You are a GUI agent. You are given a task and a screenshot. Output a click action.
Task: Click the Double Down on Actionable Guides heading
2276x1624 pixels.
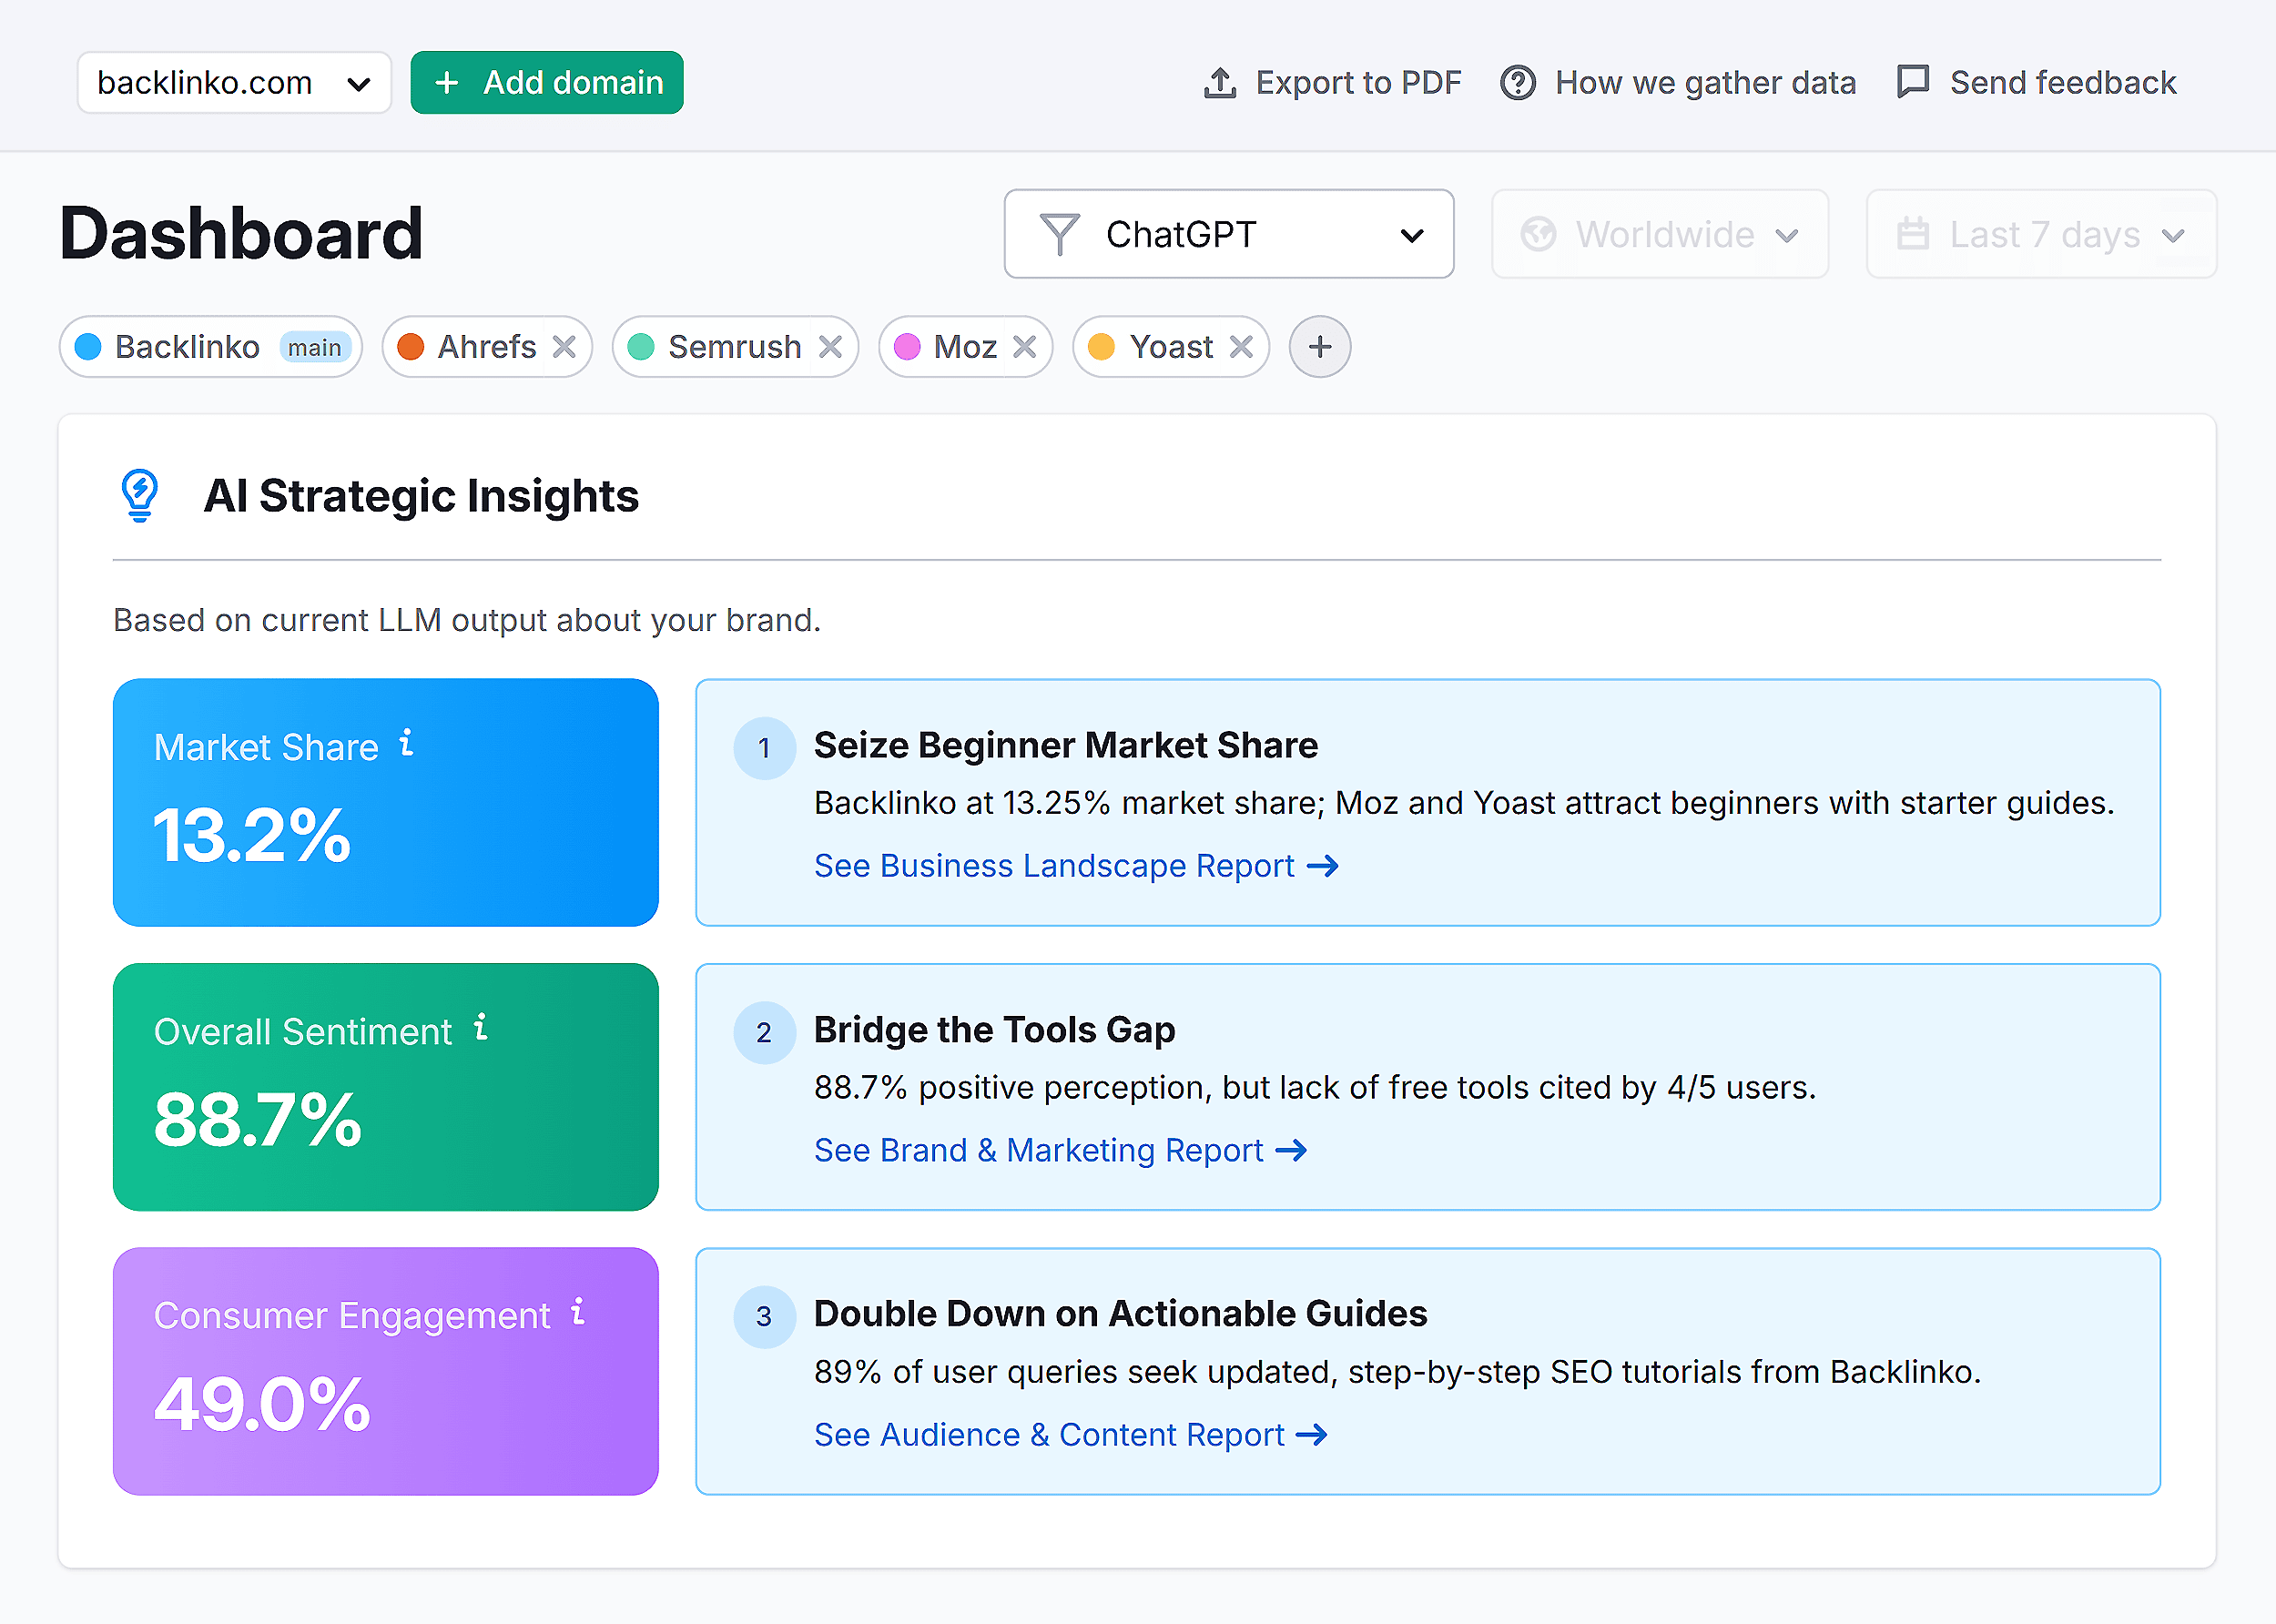[1121, 1314]
